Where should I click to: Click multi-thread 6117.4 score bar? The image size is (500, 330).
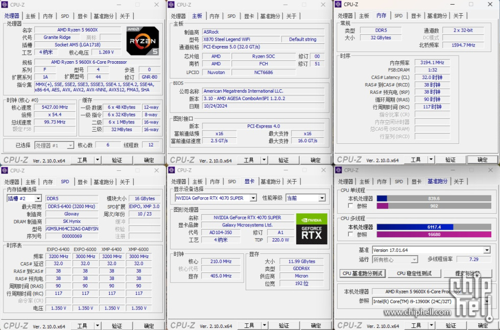(x=434, y=227)
